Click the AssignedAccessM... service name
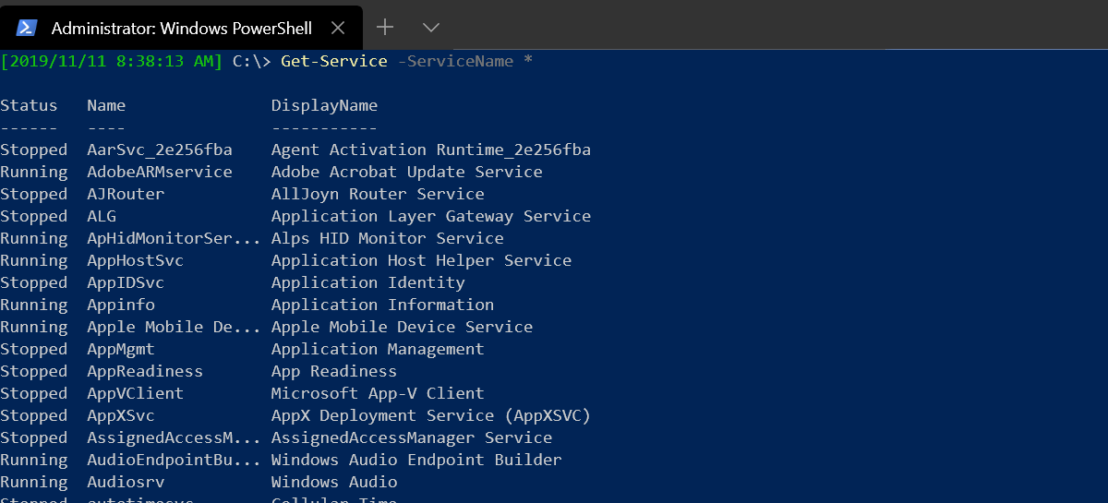The width and height of the screenshot is (1108, 503). point(174,437)
